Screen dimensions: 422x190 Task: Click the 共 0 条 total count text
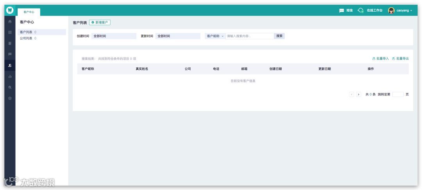[x=370, y=94]
